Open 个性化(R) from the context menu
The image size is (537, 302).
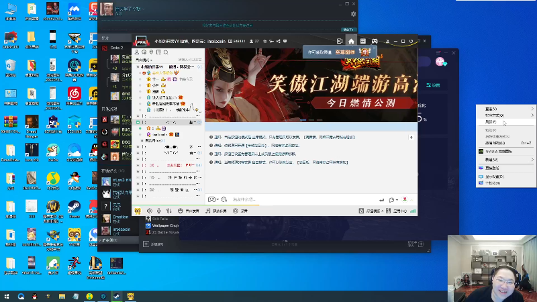tap(505, 183)
